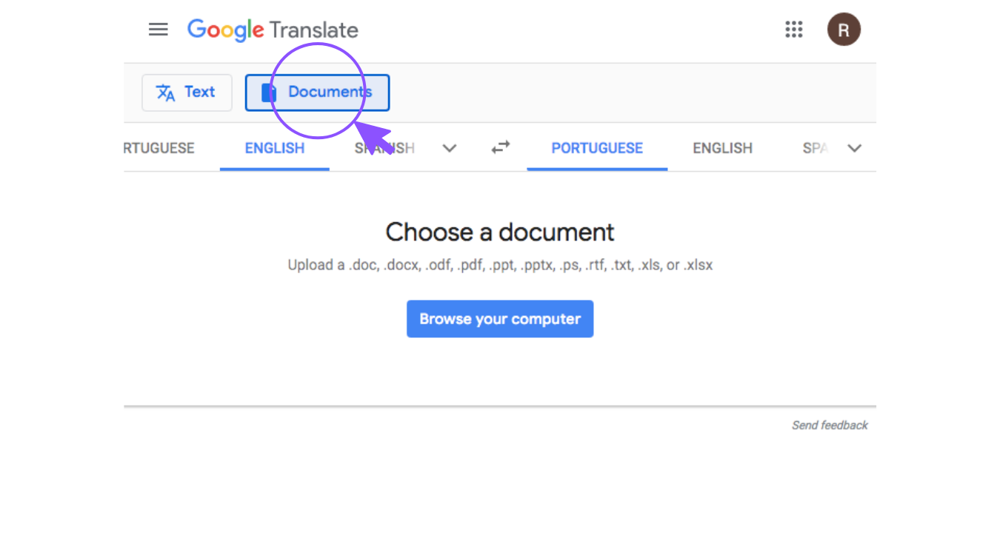Viewport: 1000px width, 550px height.
Task: Swap source and target languages
Action: 501,148
